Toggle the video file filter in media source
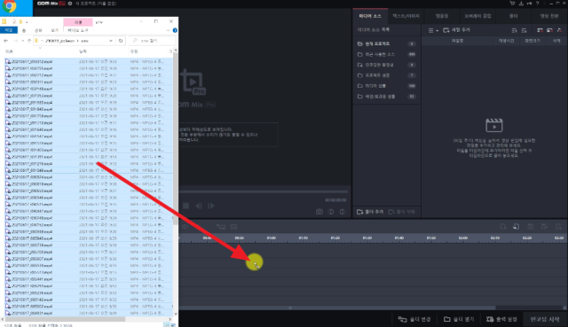The height and width of the screenshot is (327, 568). click(x=540, y=30)
